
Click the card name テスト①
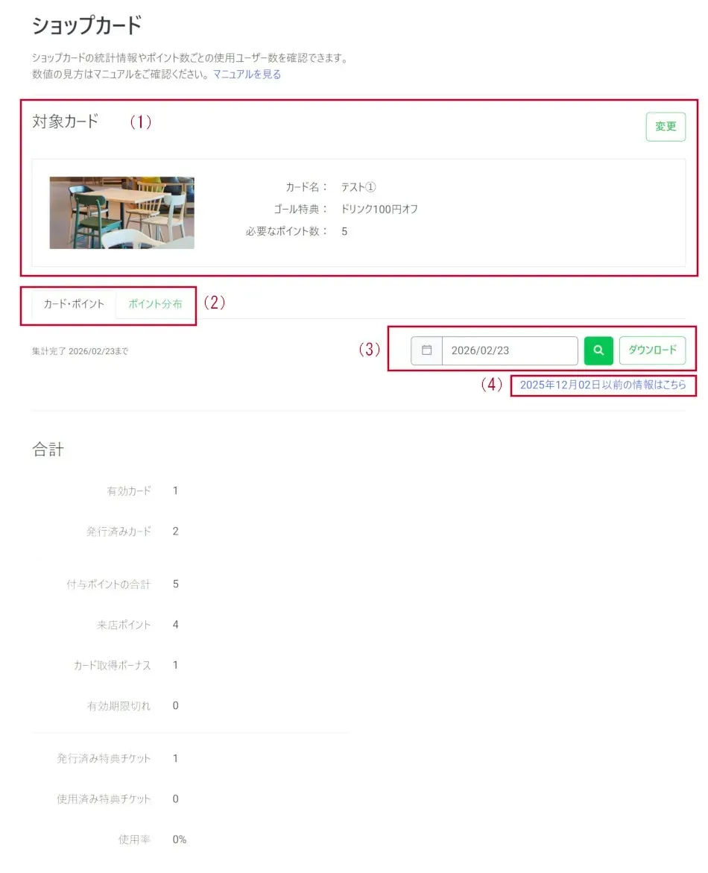[358, 187]
